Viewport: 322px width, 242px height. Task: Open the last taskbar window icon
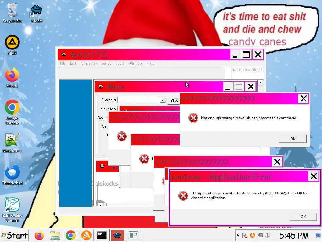tap(133, 235)
